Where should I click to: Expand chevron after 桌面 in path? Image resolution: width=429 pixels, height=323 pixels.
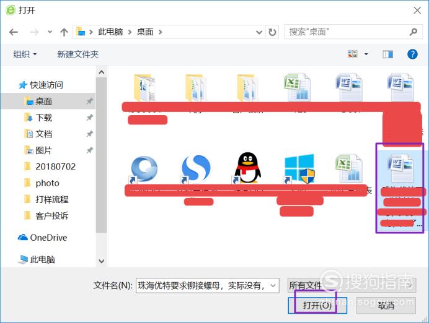coord(161,32)
